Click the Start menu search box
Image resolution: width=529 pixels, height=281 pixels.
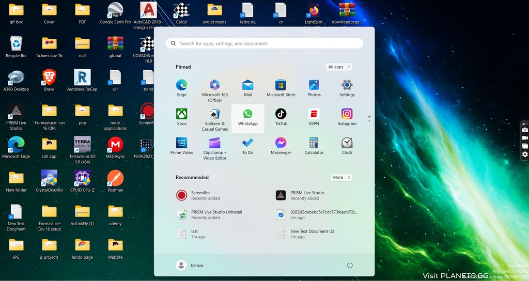pos(264,43)
